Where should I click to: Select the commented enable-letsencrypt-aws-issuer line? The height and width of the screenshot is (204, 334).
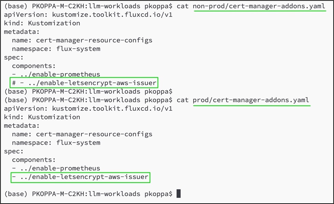(x=84, y=82)
